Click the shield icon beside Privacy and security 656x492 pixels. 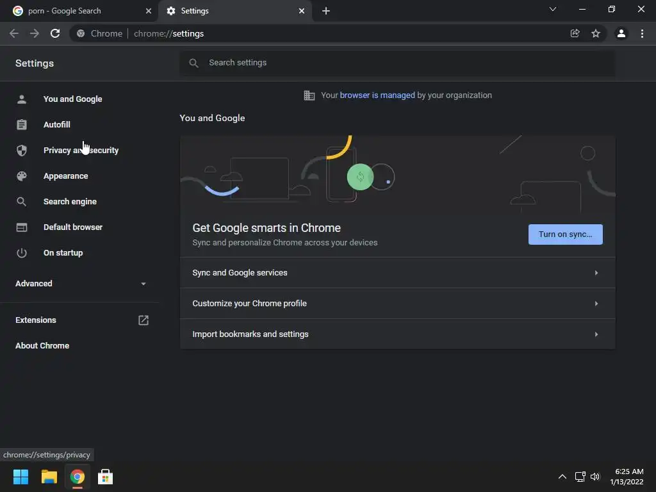point(22,150)
